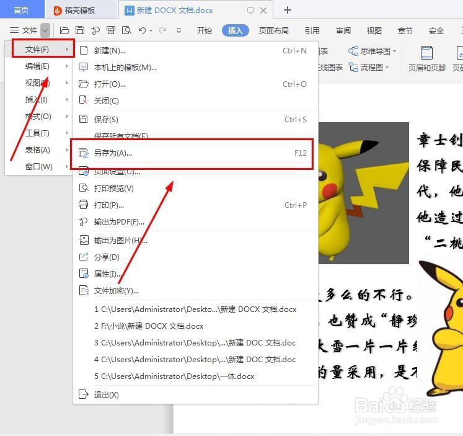Select 输出为PDF(F)... menu entry

195,222
